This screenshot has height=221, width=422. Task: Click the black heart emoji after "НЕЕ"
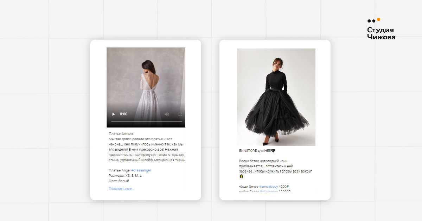(x=274, y=151)
